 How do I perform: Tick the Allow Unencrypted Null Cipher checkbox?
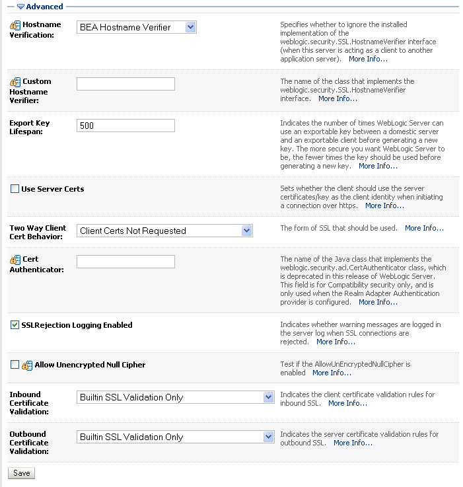15,364
